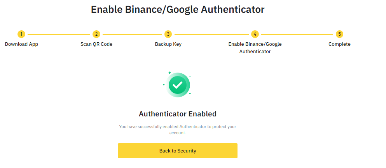Click the step 4 circle icon
Viewport: 386px width, 168px height.
pos(255,34)
